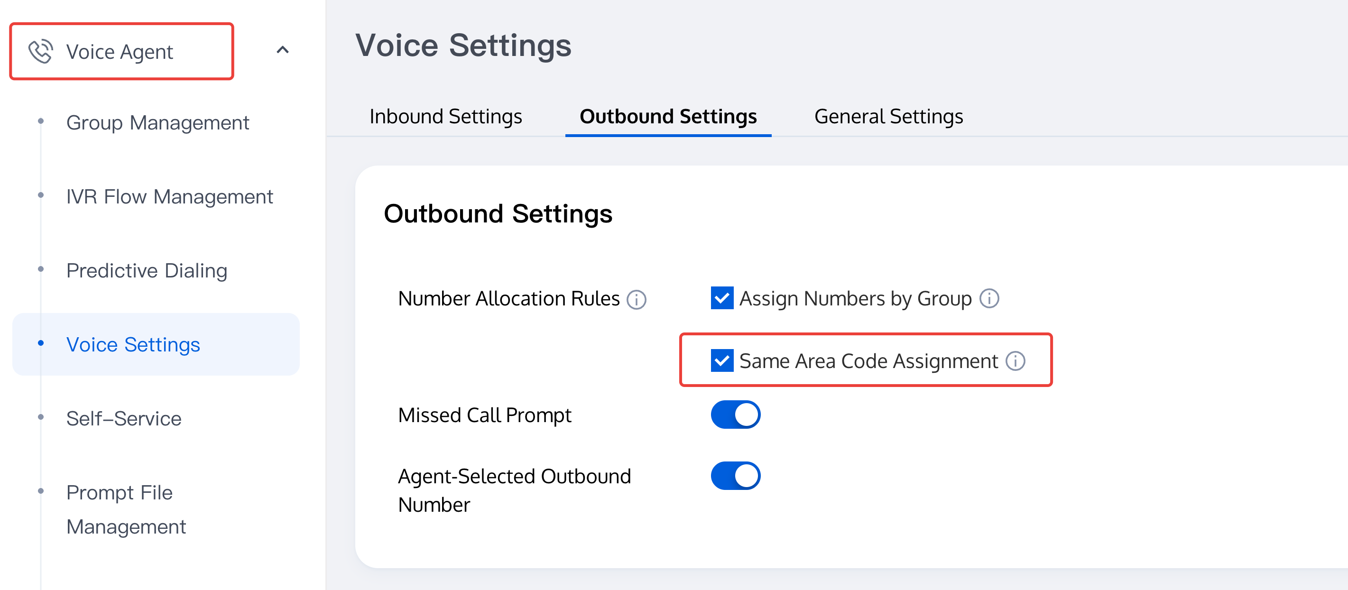1348x590 pixels.
Task: Open Prompt File Management
Action: coord(126,509)
